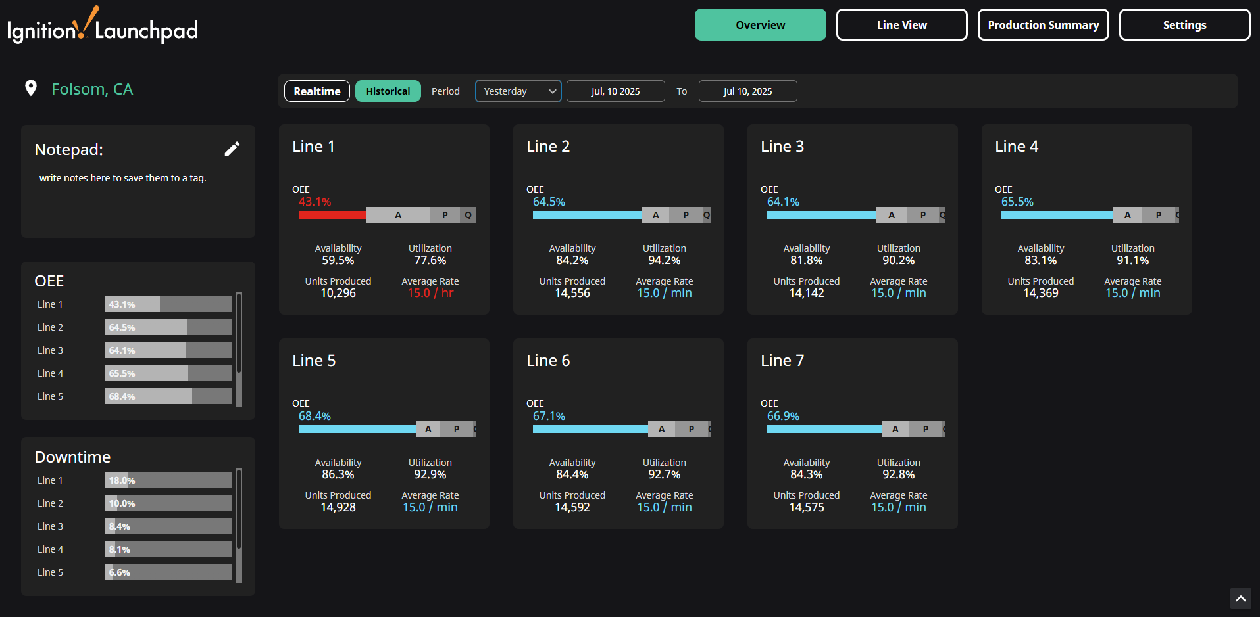
Task: Open the end date picker after To
Action: click(747, 91)
